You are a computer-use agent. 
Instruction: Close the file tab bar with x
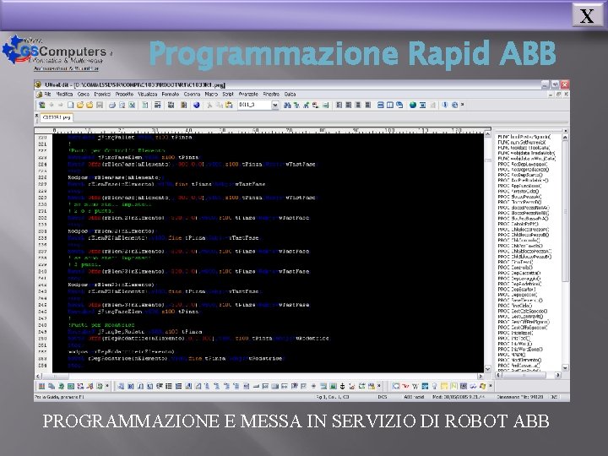point(37,115)
